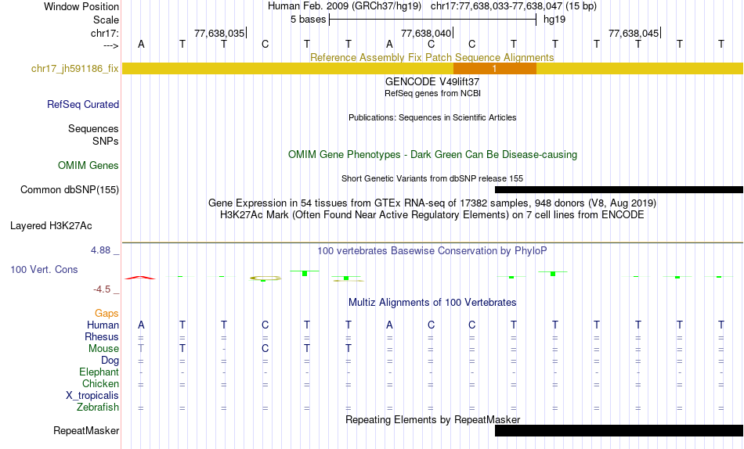The height and width of the screenshot is (449, 744).
Task: Click the hg19 label beside scale bar
Action: 554,20
